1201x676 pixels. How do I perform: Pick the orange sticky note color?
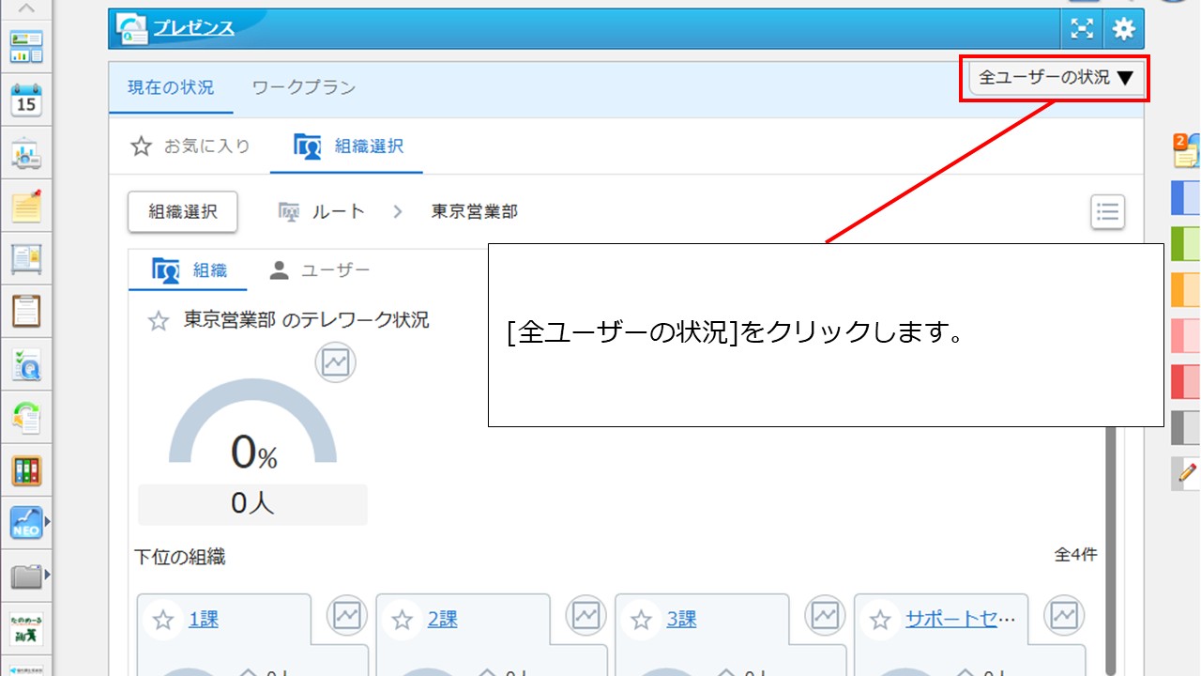[1186, 290]
